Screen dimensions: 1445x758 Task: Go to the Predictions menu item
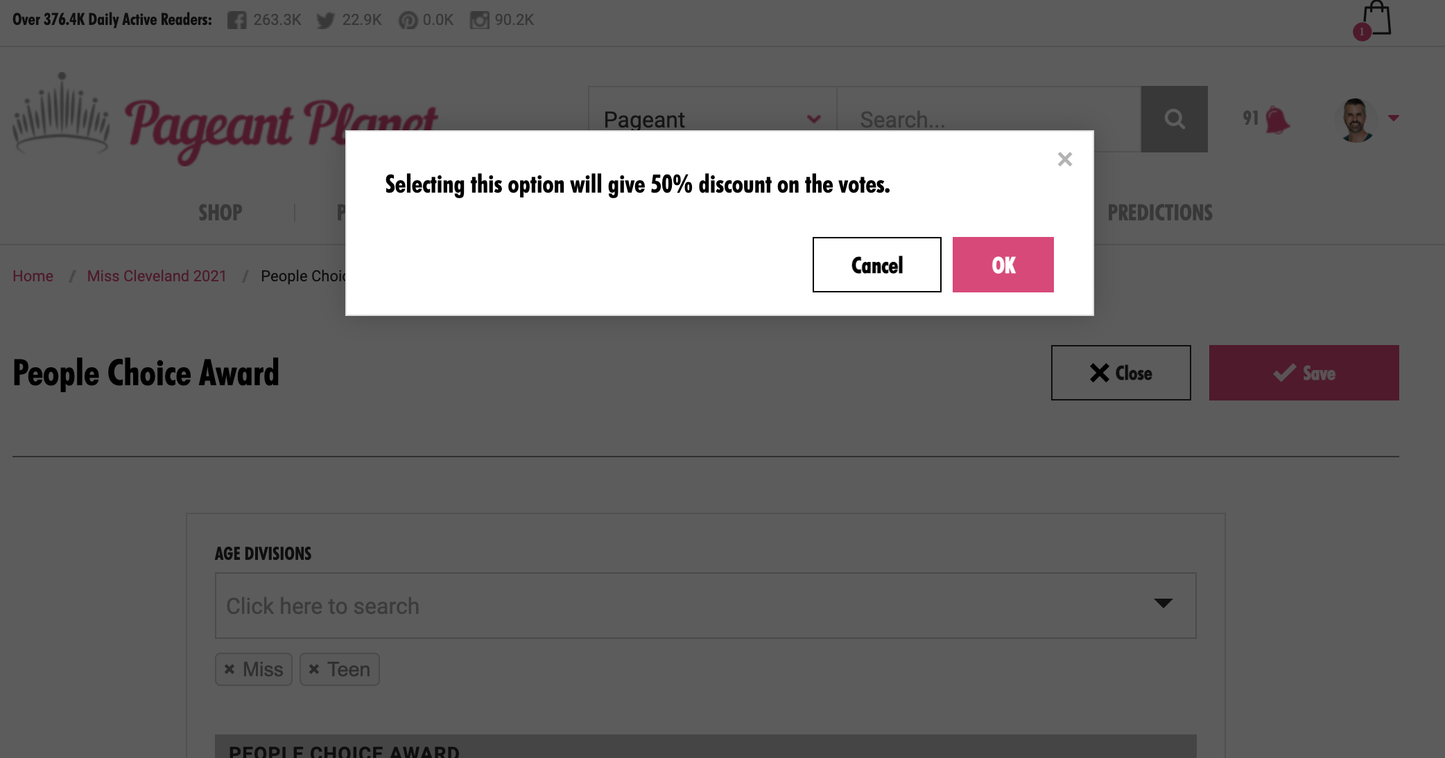tap(1159, 213)
